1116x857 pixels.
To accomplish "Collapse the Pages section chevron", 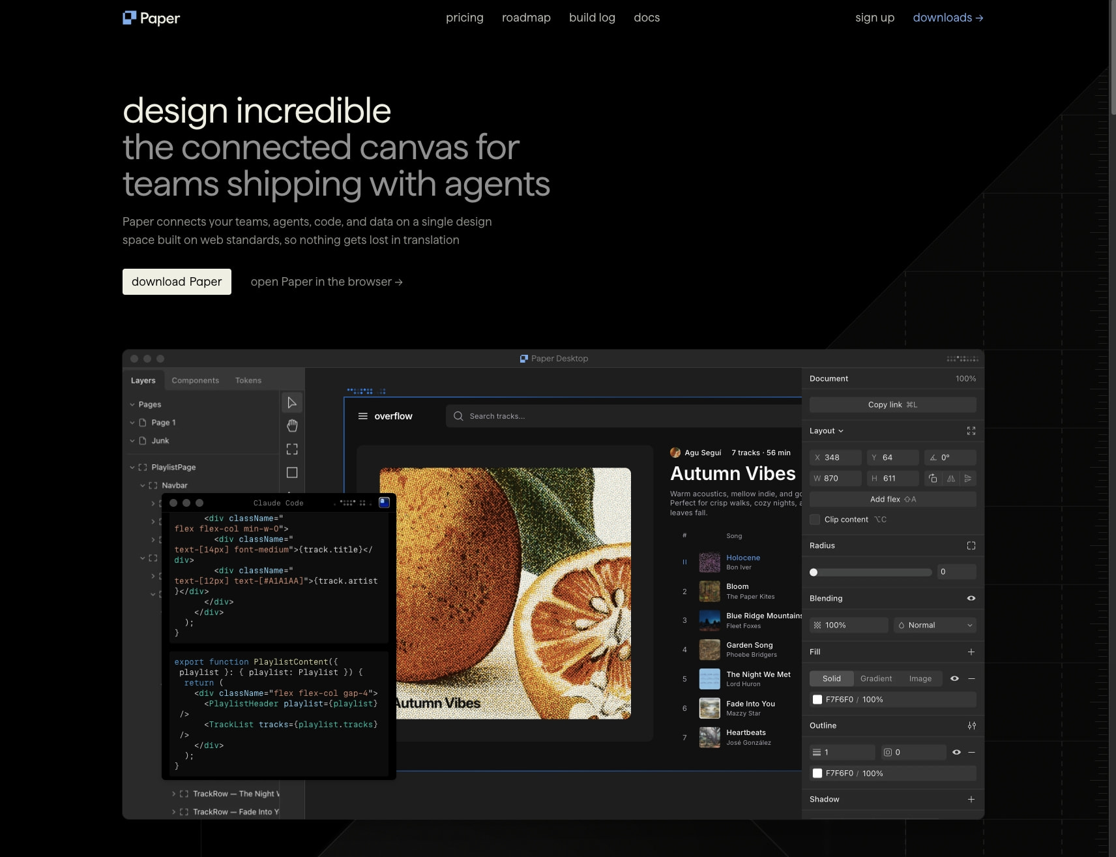I will (x=132, y=405).
